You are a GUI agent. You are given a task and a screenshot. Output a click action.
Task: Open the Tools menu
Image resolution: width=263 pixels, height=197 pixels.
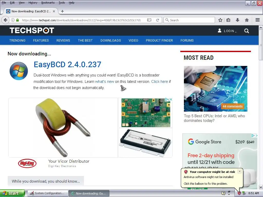(62, 3)
